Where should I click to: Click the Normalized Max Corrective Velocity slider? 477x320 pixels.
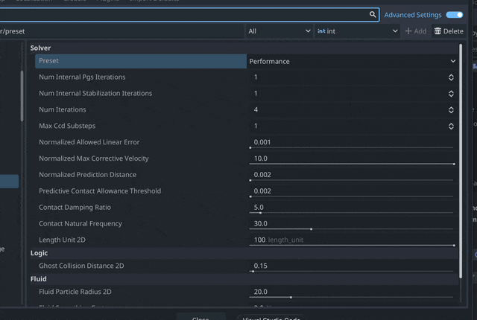click(352, 164)
